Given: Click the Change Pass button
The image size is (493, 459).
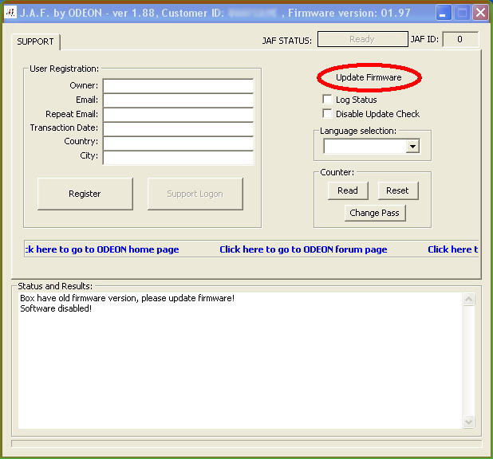Looking at the screenshot, I should point(375,213).
